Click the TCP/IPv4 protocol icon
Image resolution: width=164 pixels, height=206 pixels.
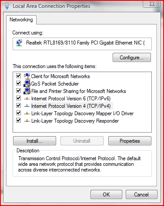[27, 106]
